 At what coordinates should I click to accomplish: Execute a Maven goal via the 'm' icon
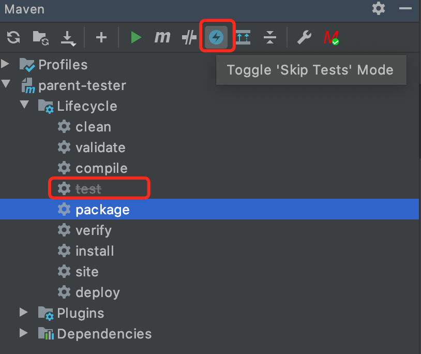click(x=162, y=37)
